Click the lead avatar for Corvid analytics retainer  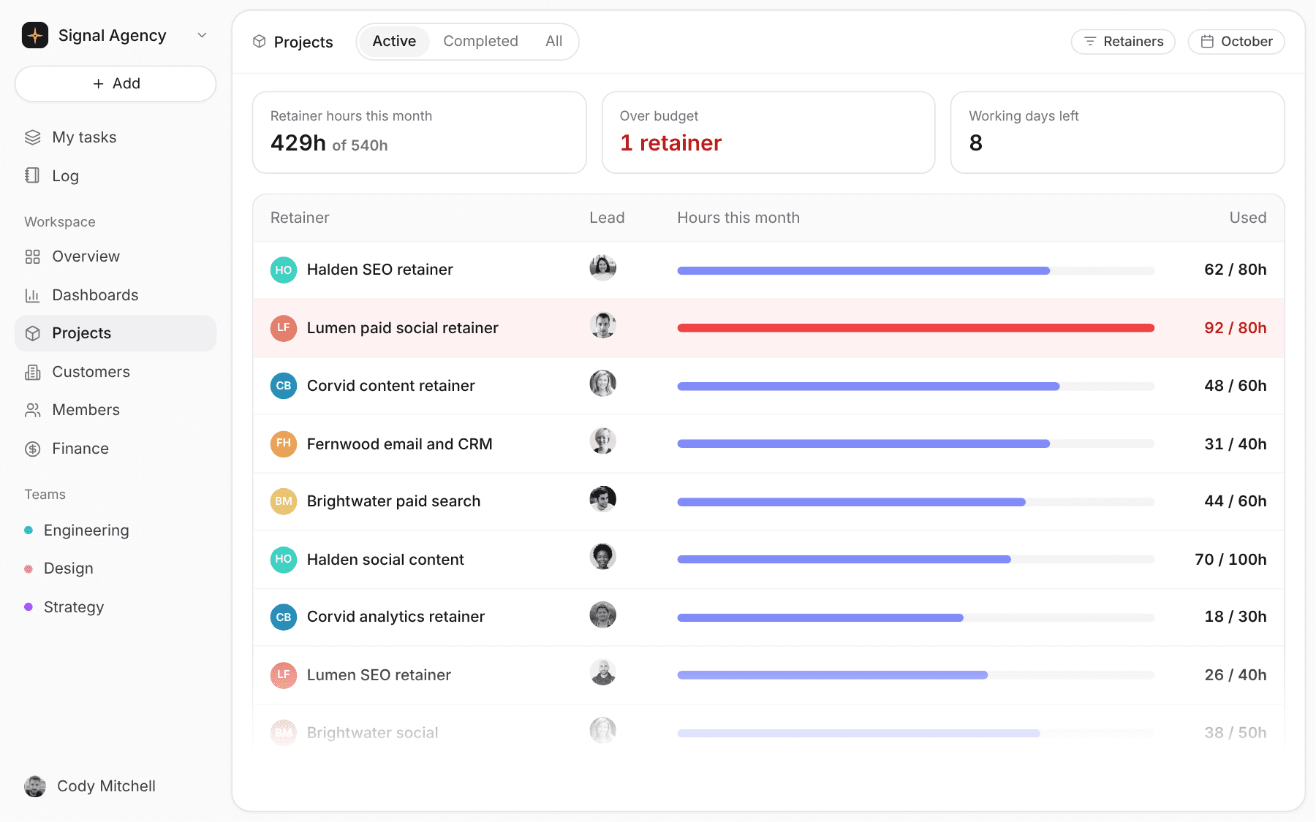click(603, 614)
